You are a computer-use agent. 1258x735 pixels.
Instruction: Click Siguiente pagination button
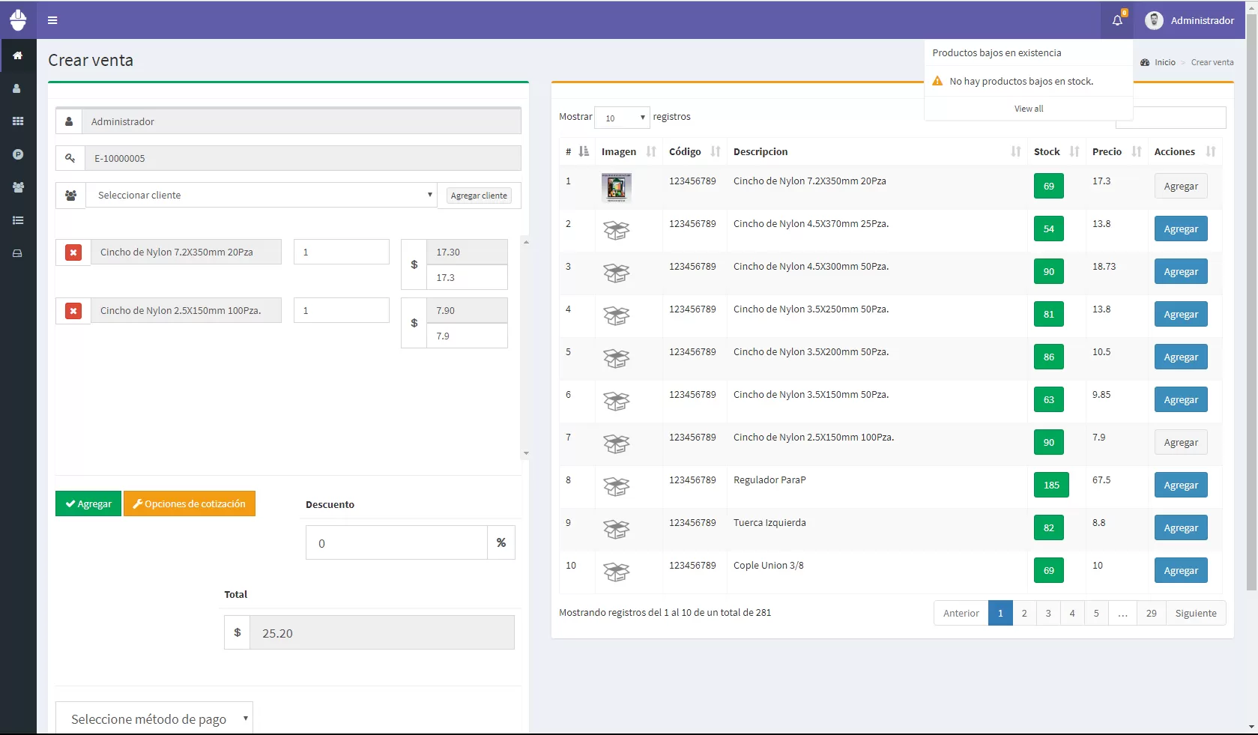[1195, 613]
